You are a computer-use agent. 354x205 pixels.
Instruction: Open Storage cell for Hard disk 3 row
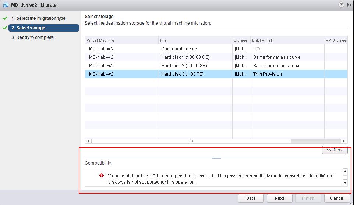241,74
